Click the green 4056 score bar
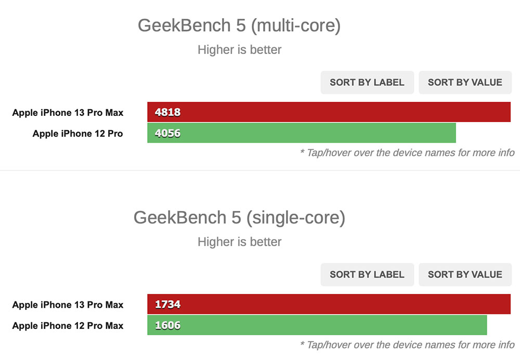The height and width of the screenshot is (356, 520). click(x=302, y=133)
